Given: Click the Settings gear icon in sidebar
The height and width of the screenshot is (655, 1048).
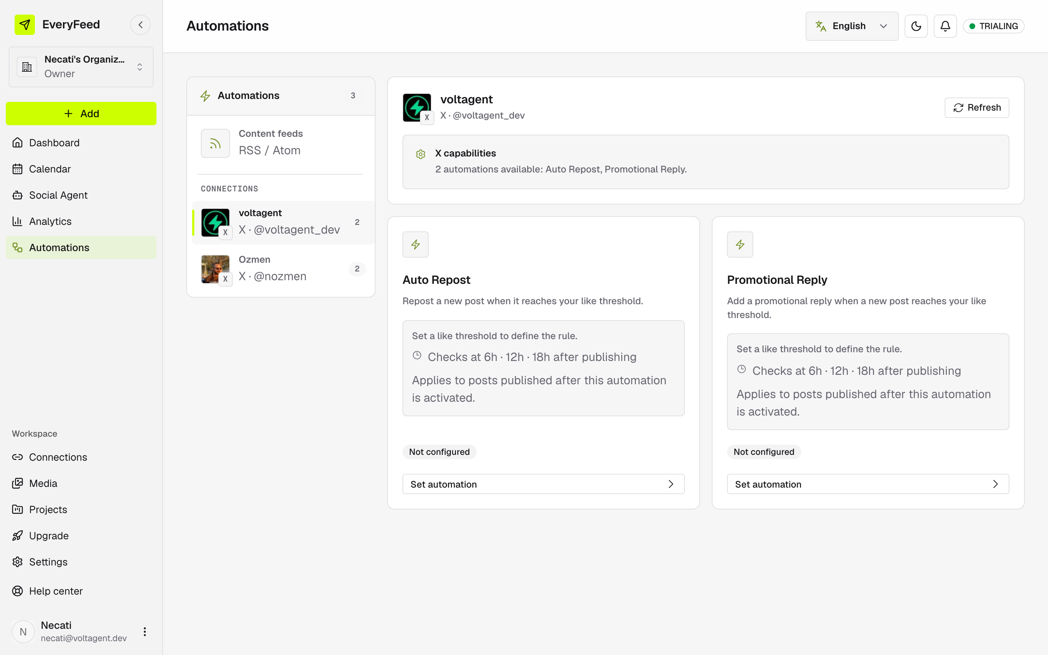Looking at the screenshot, I should [x=17, y=562].
